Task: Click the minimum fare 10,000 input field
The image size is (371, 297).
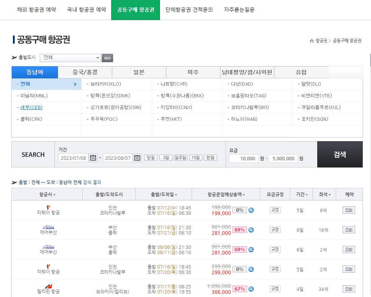Action: [243, 158]
